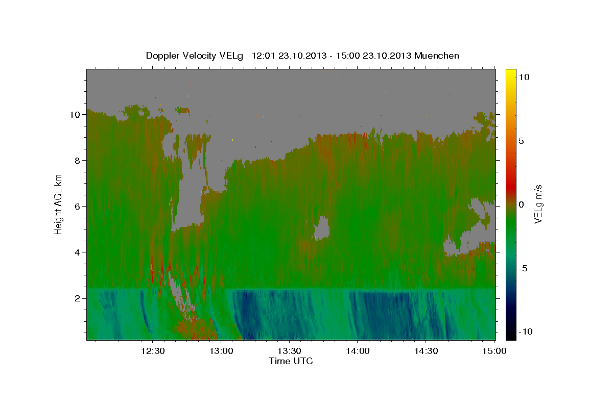The width and height of the screenshot is (613, 408).
Task: Click the 14:00 time tick label
Action: point(358,351)
